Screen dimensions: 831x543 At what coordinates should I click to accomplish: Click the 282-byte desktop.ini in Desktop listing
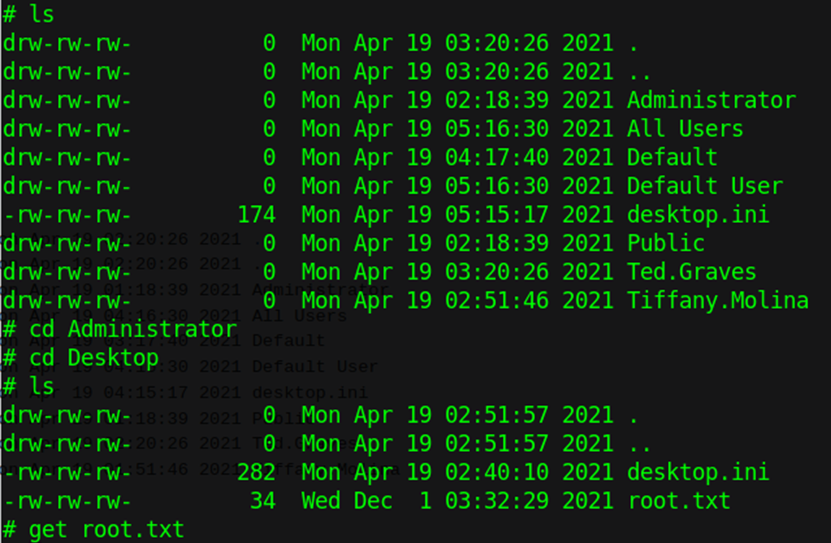point(698,472)
